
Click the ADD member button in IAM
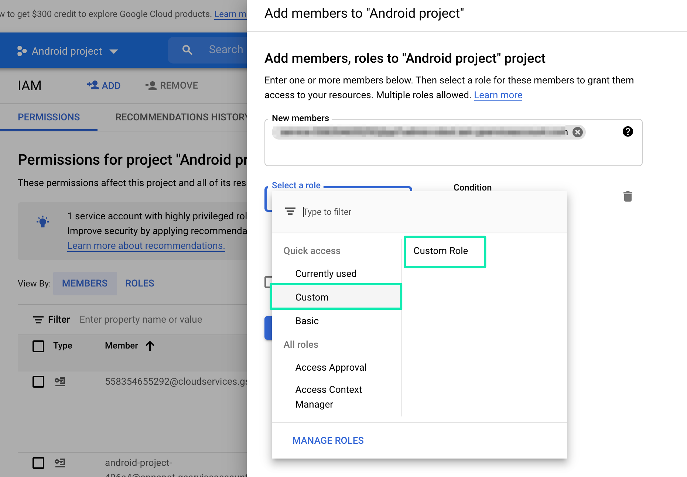click(104, 85)
